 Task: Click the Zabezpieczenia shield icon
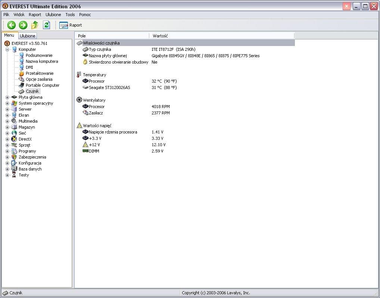pos(14,157)
